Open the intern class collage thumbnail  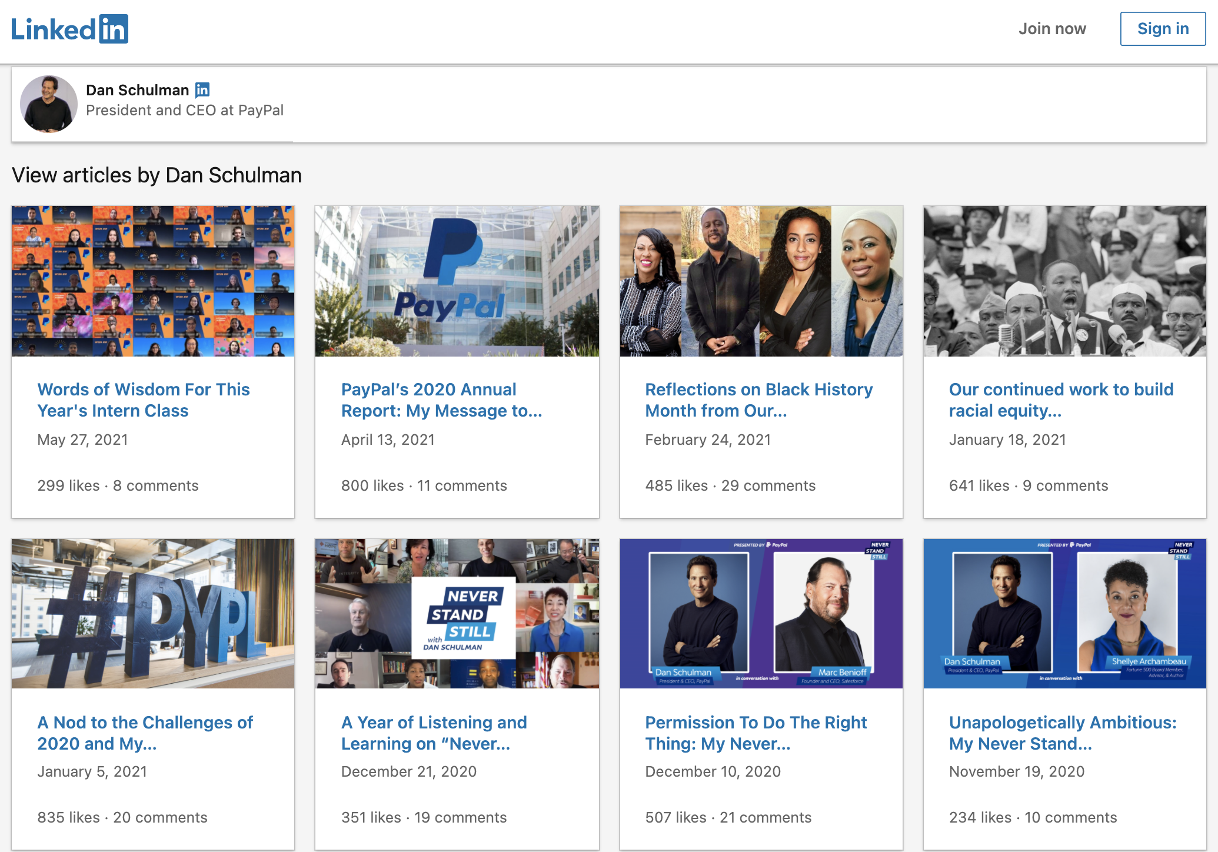click(153, 281)
